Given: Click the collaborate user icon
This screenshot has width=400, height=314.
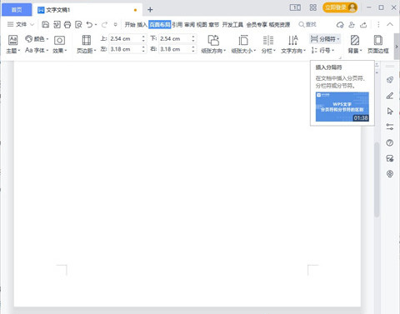Looking at the screenshot, I should point(352,25).
